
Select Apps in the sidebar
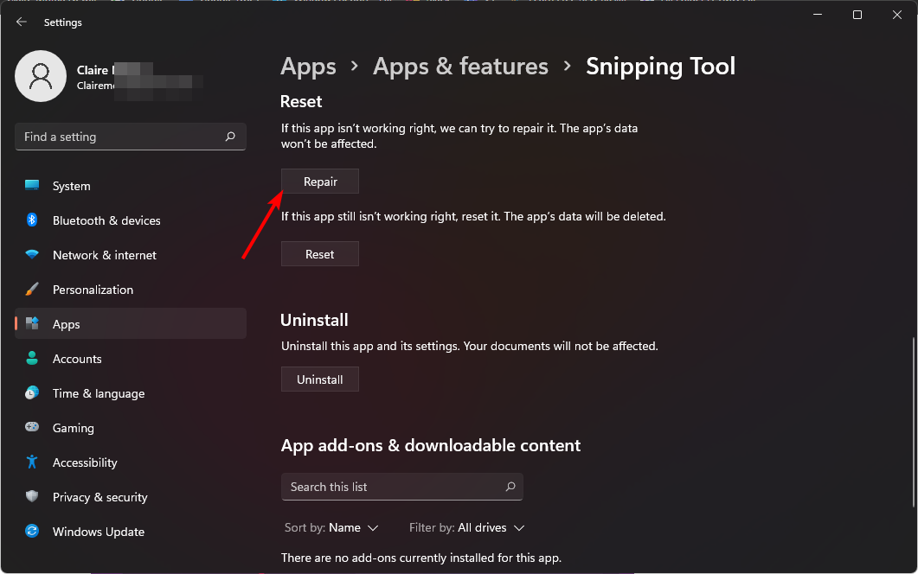67,324
